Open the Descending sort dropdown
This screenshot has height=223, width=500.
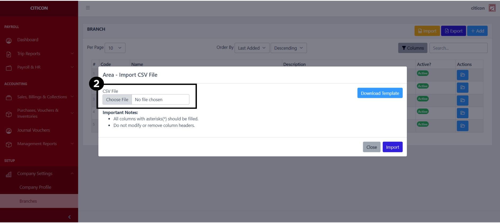pyautogui.click(x=288, y=48)
